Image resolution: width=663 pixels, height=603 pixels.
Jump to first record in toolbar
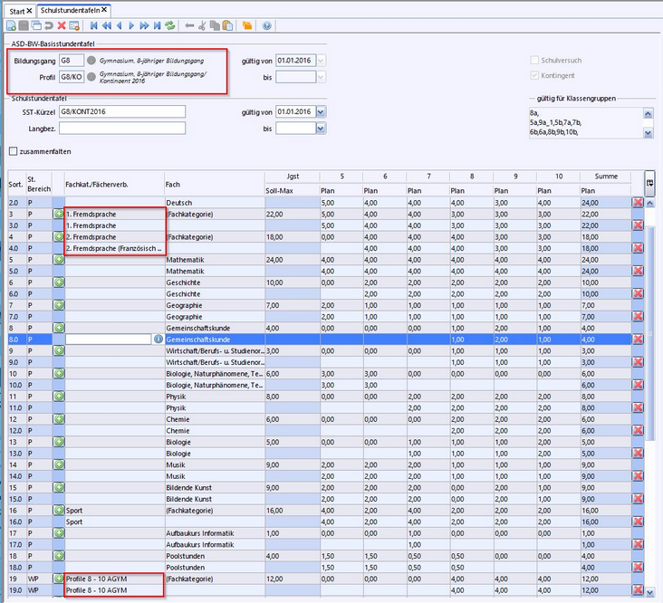(94, 25)
